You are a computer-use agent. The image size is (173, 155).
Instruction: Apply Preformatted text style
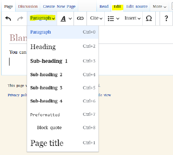pyautogui.click(x=63, y=115)
